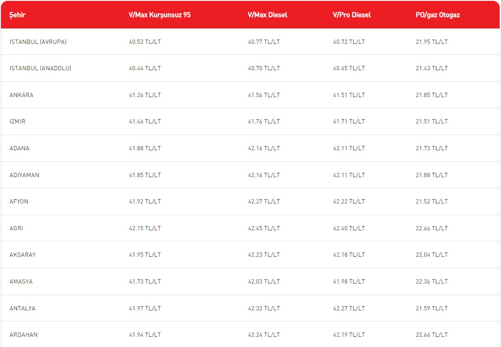This screenshot has height=347, width=501.
Task: Click Amasya's 41.73 TL/LT price
Action: tap(145, 281)
